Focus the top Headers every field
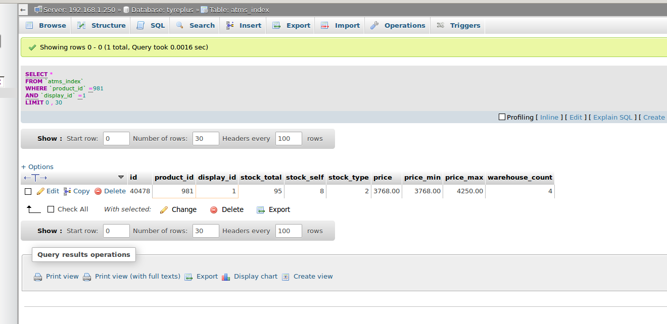Viewport: 667px width, 324px height. coord(289,138)
